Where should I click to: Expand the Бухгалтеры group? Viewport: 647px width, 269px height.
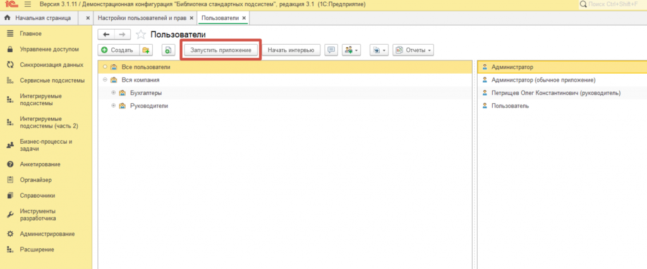(114, 93)
